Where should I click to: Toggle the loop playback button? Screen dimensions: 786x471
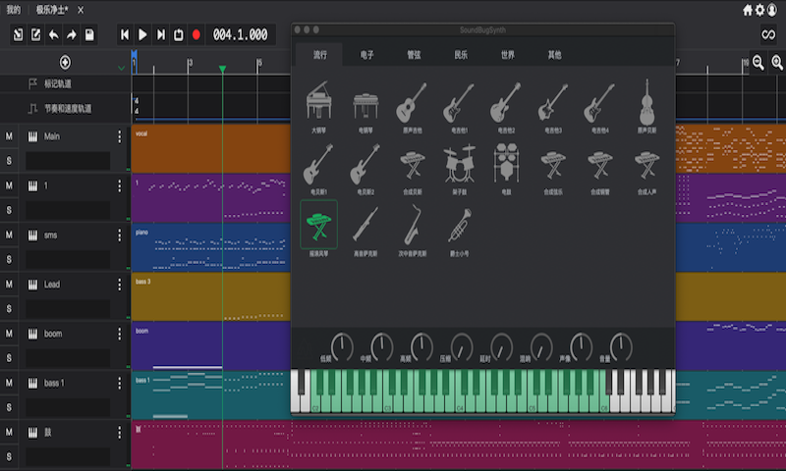point(178,35)
